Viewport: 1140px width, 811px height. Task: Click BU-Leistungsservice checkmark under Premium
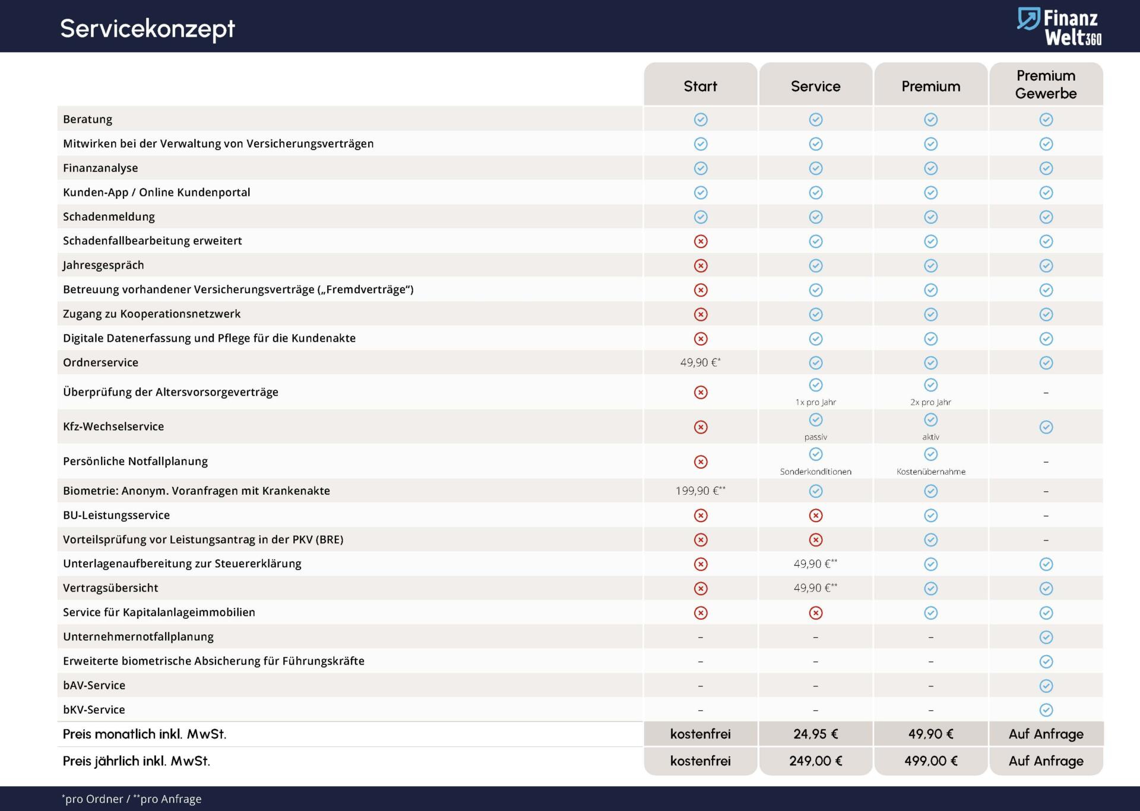(931, 516)
